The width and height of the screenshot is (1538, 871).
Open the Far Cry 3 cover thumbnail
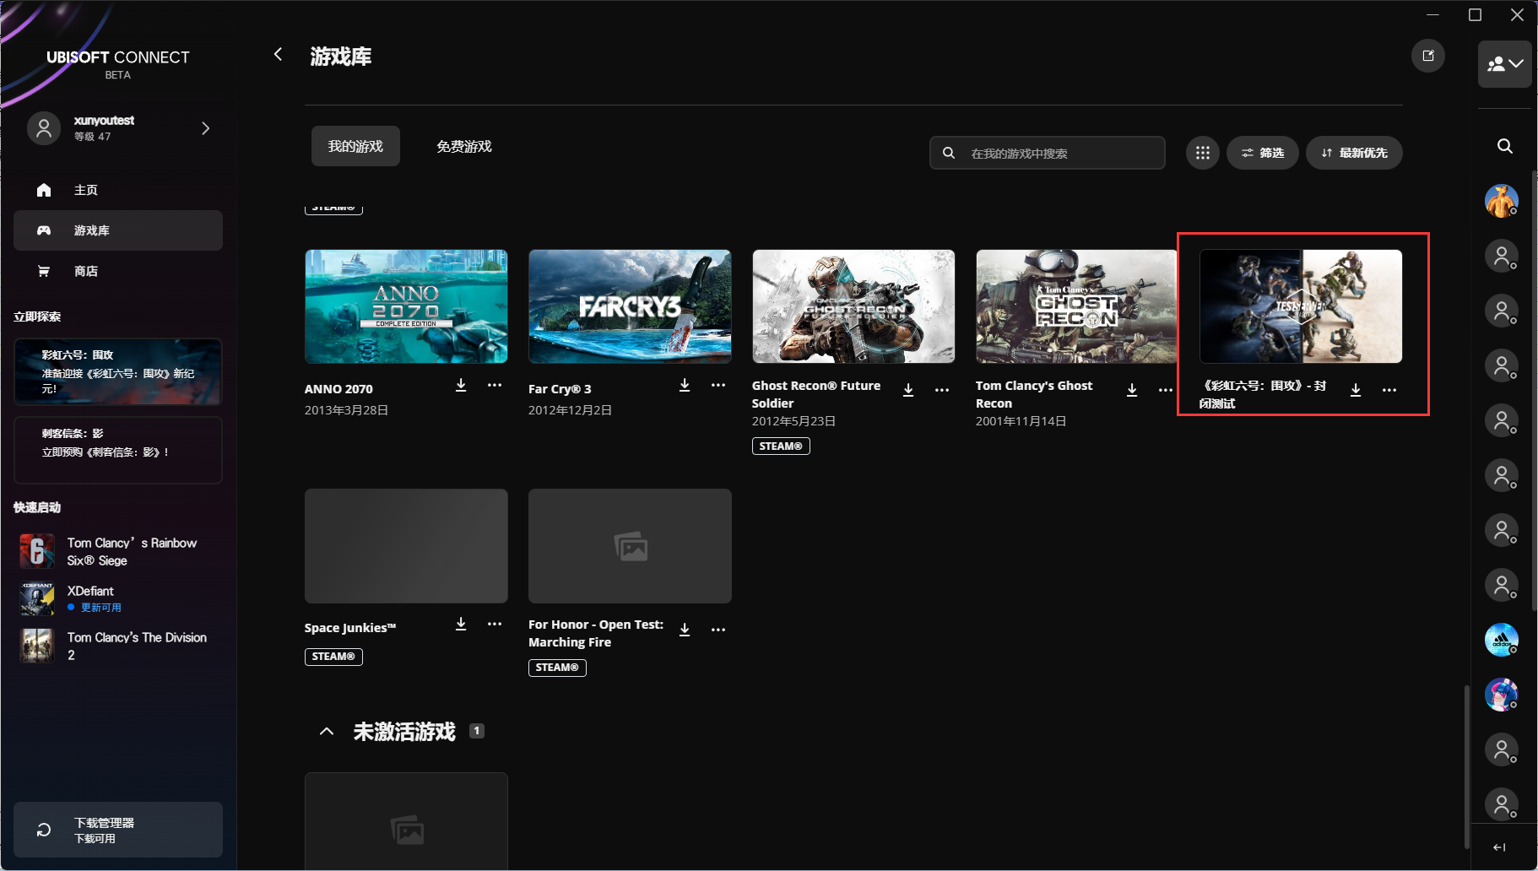pos(630,306)
